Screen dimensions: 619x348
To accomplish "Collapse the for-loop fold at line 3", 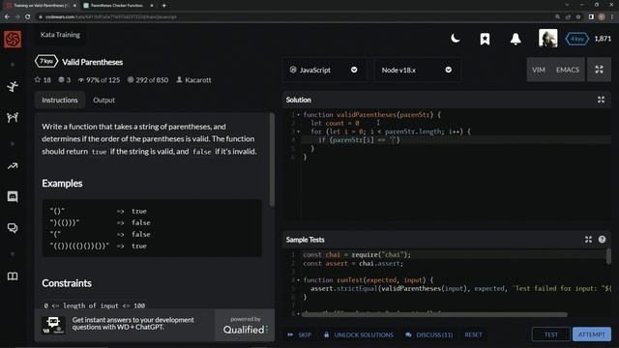I will tap(299, 131).
